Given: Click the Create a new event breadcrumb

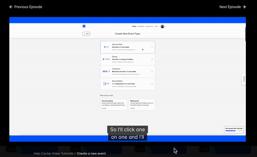Looking at the screenshot, I should 91,154.
